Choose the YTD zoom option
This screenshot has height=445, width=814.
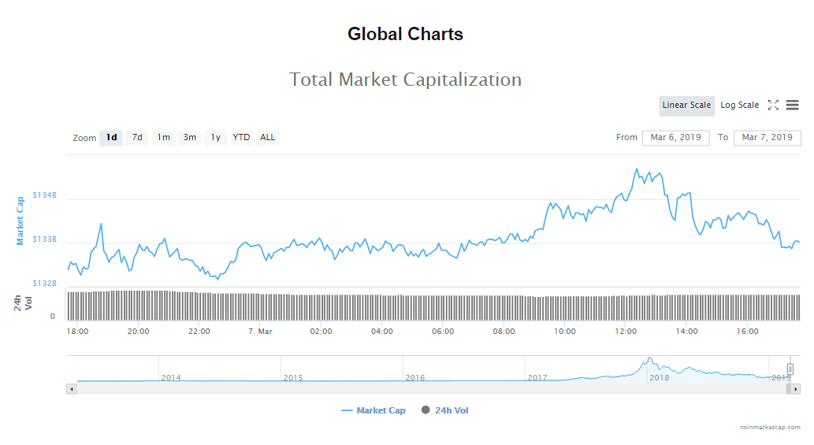tap(241, 138)
